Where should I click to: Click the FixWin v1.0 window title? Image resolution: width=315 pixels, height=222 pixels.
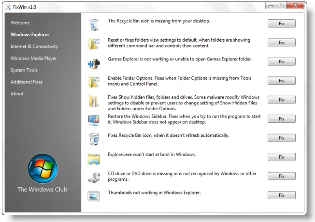click(25, 7)
